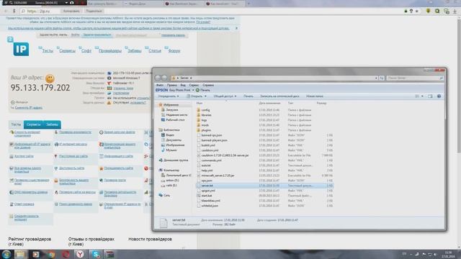This screenshot has height=259, width=461.
Task: Click the Explorer back navigation arrow
Action: pos(158,78)
